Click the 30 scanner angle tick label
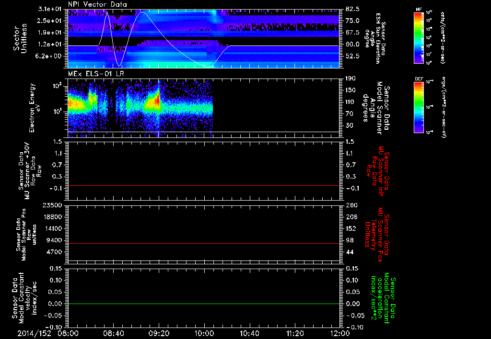 click(x=350, y=126)
